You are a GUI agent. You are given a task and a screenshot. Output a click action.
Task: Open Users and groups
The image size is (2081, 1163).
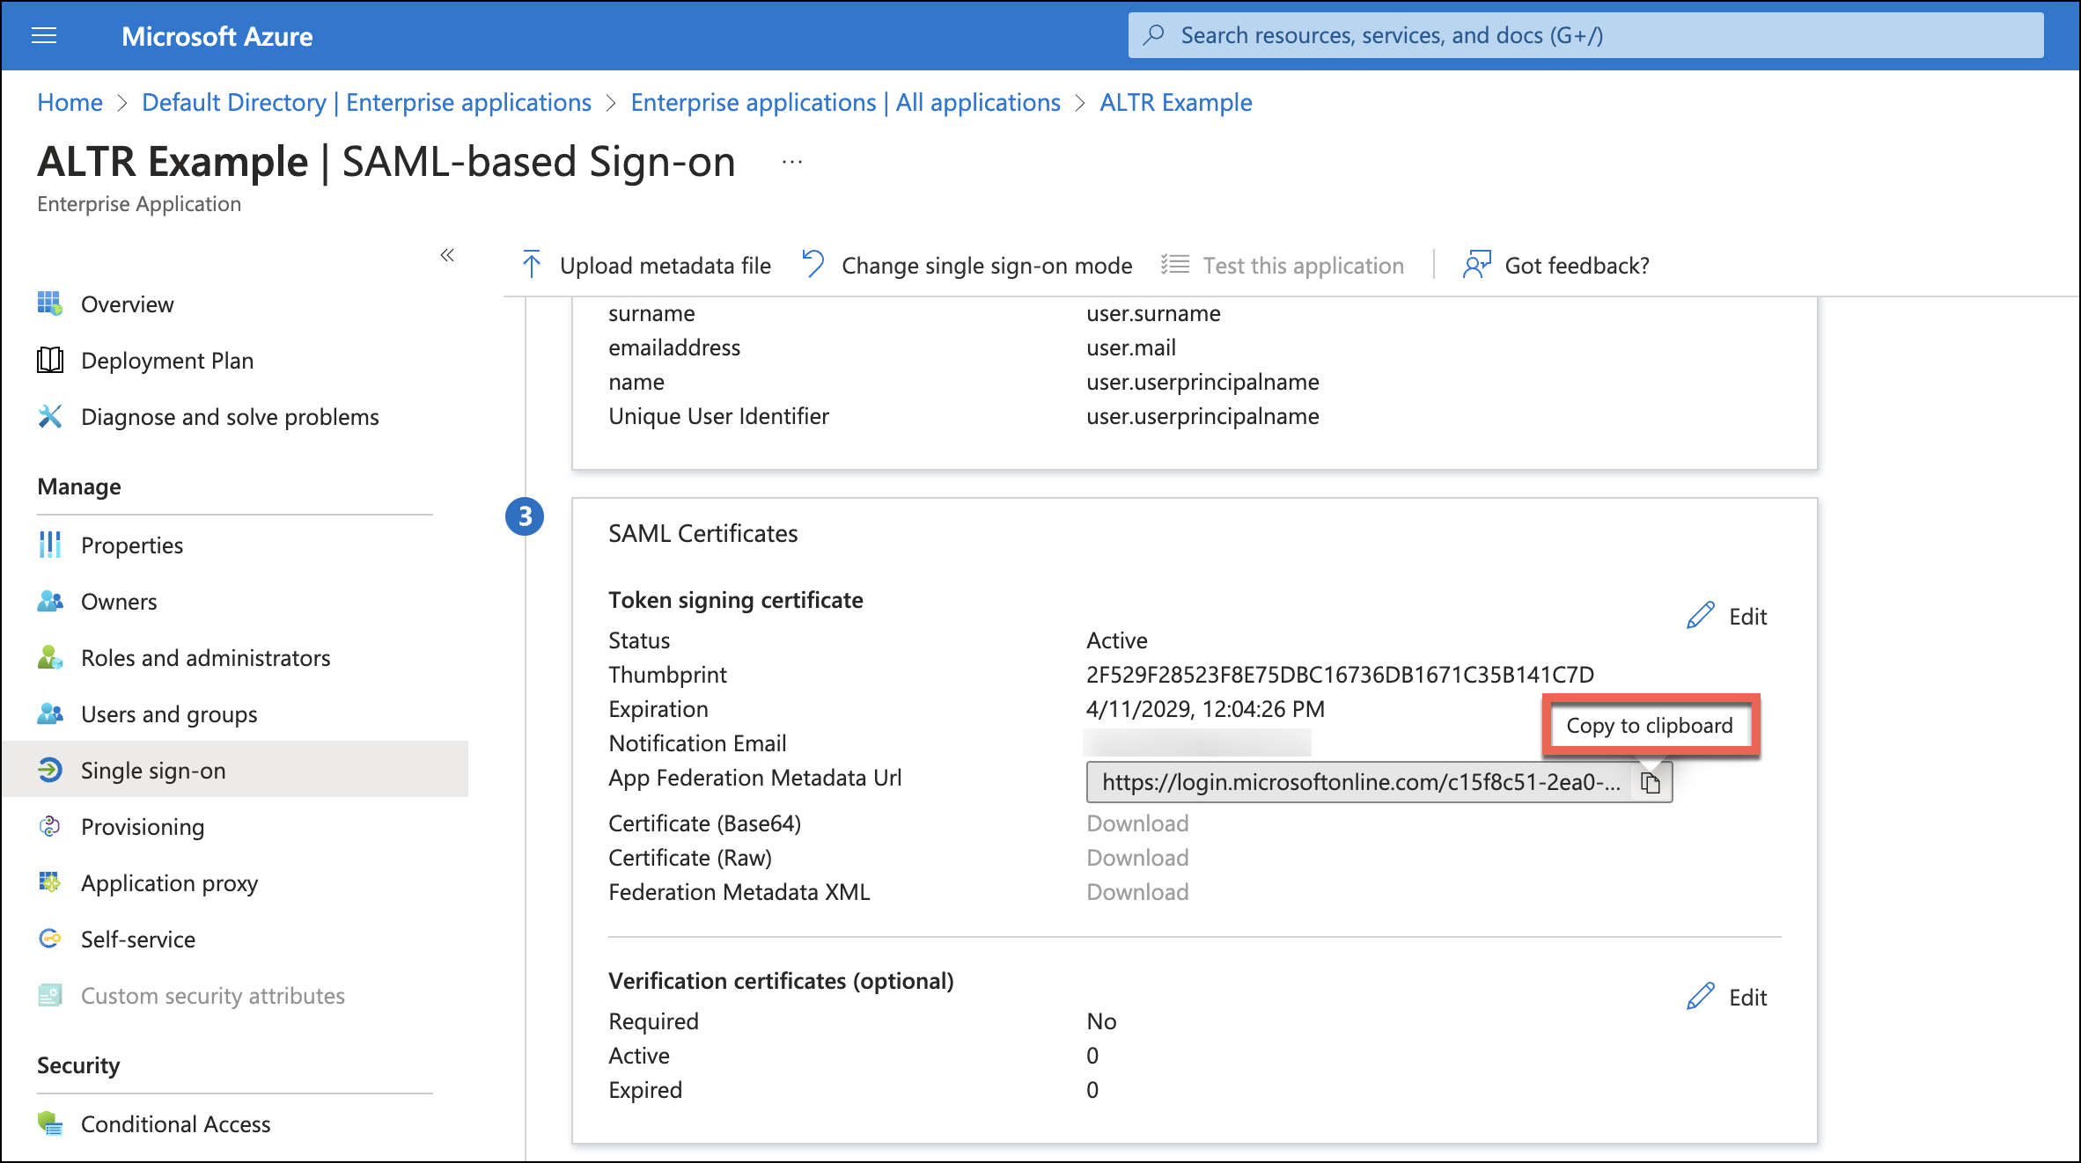169,714
